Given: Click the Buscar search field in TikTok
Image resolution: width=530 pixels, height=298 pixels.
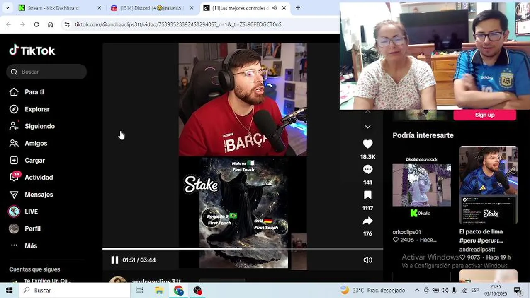Looking at the screenshot, I should pos(46,72).
